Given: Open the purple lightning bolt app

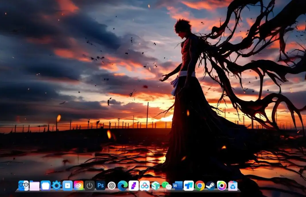Looking at the screenshot, I should pyautogui.click(x=134, y=186).
